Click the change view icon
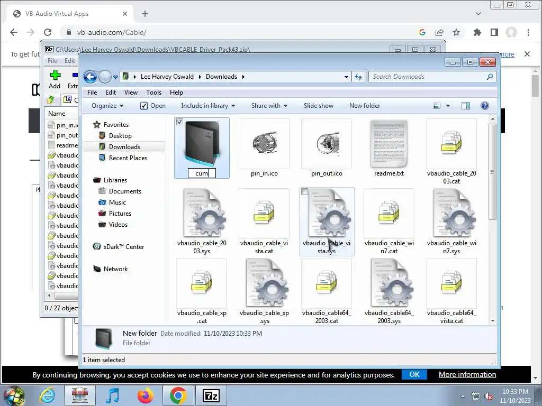Viewport: 542px width, 406px height. coord(437,106)
